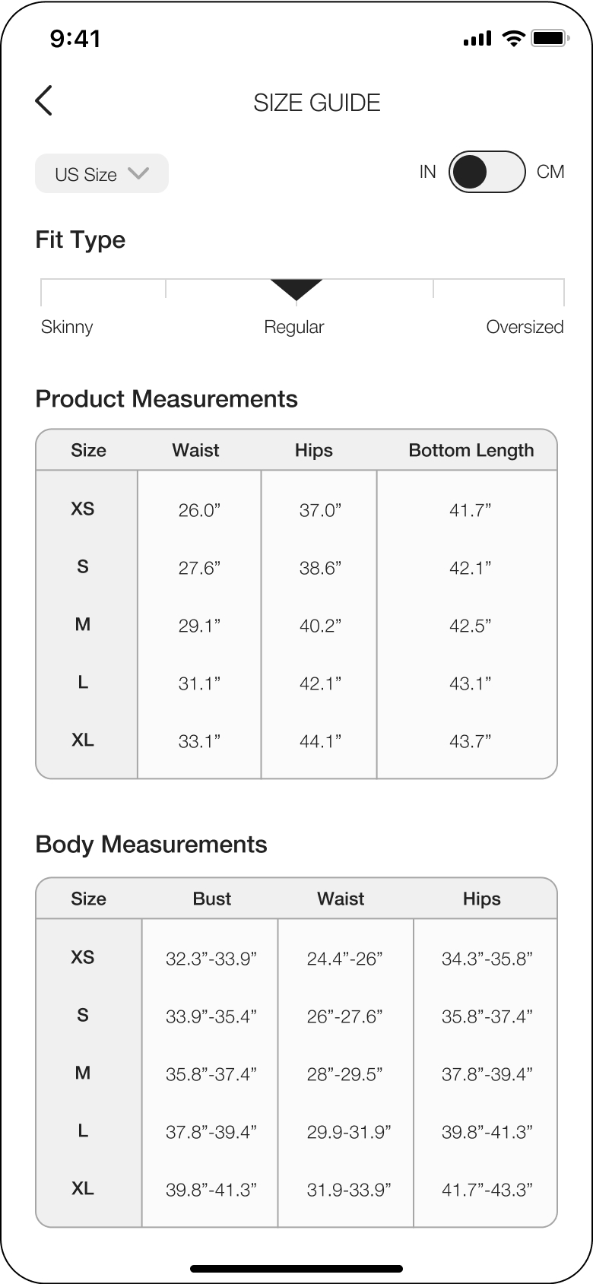Click the Bust column header

(212, 899)
